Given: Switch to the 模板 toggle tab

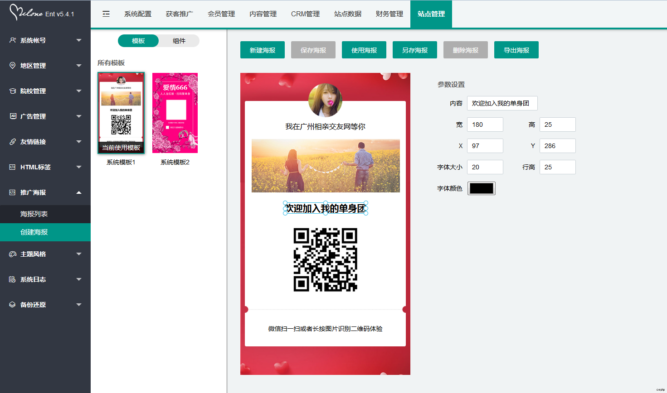Looking at the screenshot, I should pyautogui.click(x=138, y=41).
